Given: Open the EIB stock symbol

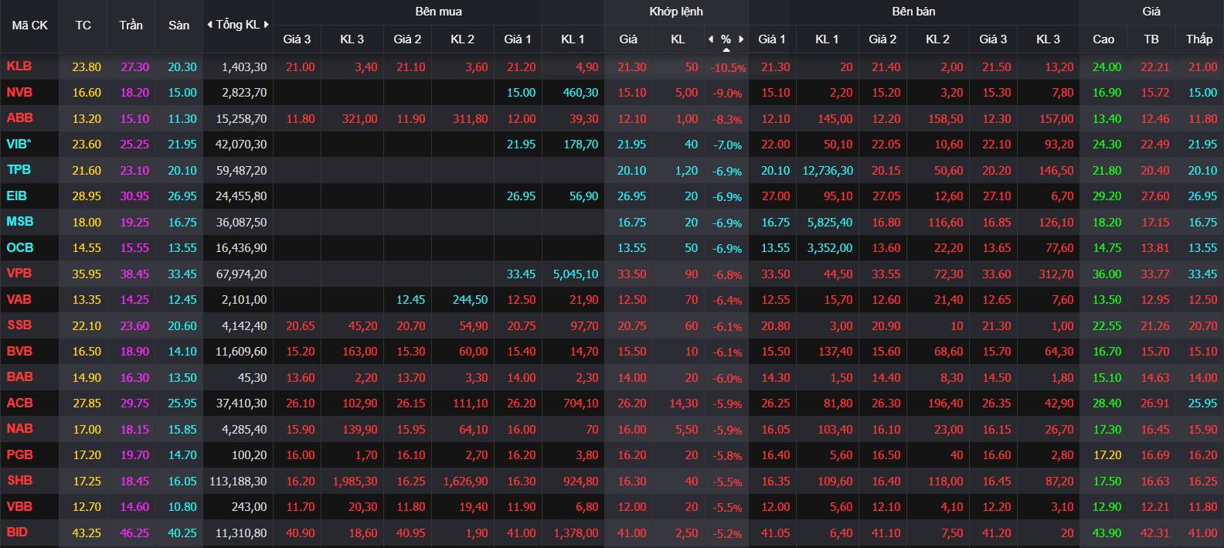Looking at the screenshot, I should click(16, 196).
